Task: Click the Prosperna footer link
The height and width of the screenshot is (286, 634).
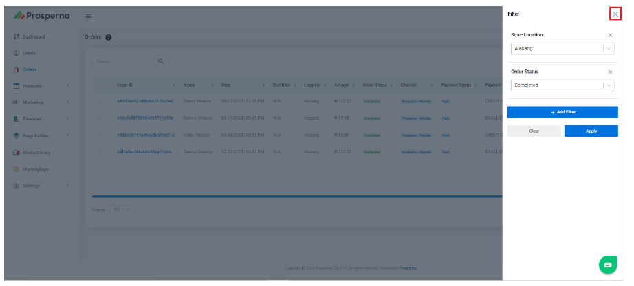Action: coord(408,268)
